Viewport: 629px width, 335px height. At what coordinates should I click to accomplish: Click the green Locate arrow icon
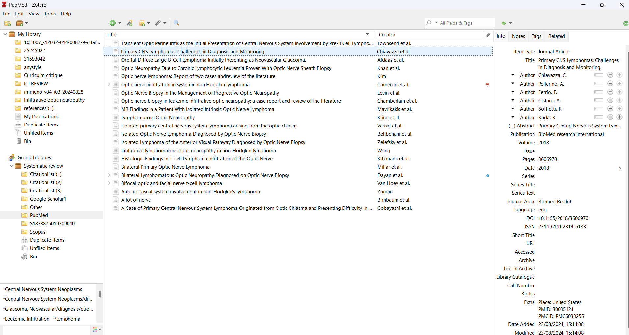(x=504, y=23)
